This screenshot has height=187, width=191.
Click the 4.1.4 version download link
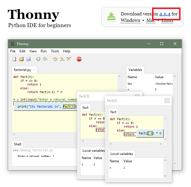(165, 14)
